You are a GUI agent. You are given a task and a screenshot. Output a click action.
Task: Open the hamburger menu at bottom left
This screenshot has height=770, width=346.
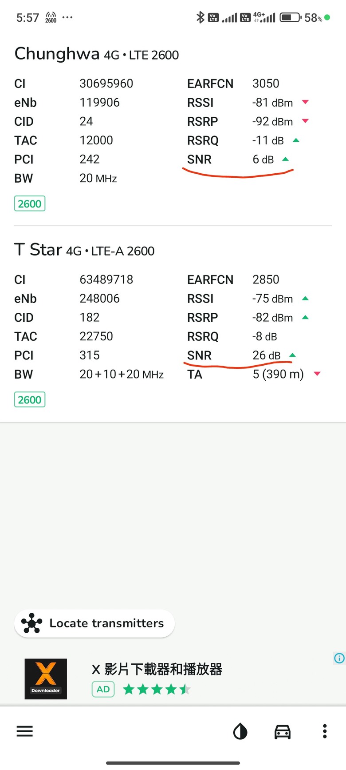tap(25, 731)
